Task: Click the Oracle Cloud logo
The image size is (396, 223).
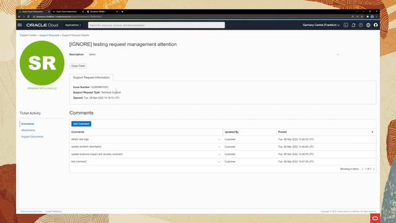Action: (42, 25)
